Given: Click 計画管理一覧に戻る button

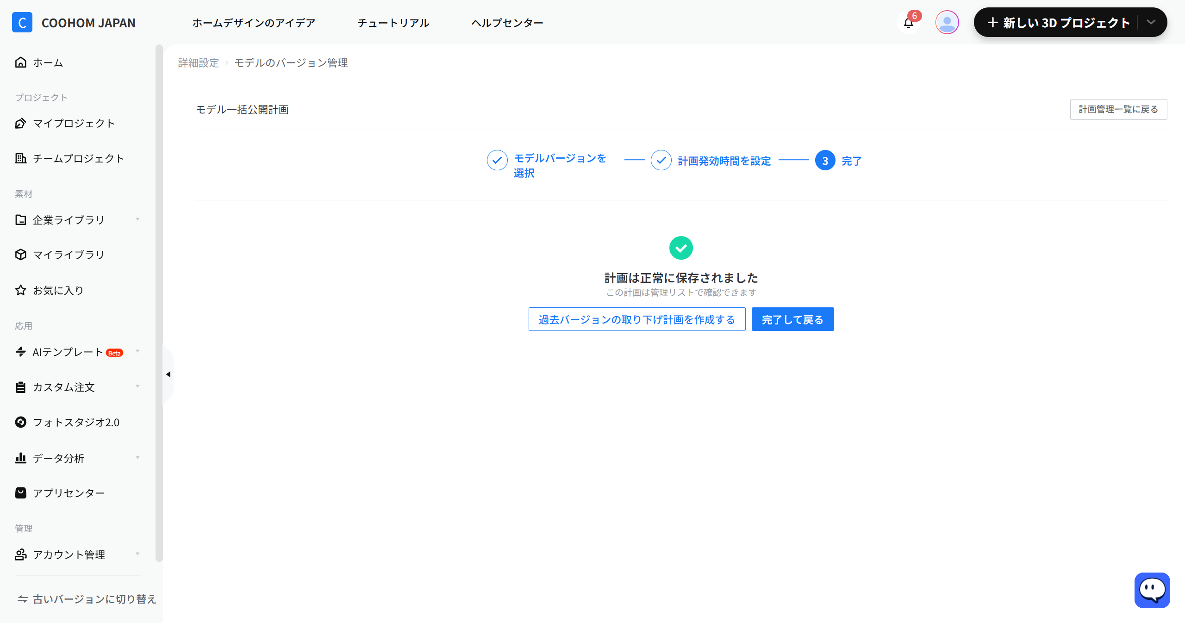Looking at the screenshot, I should (1118, 109).
